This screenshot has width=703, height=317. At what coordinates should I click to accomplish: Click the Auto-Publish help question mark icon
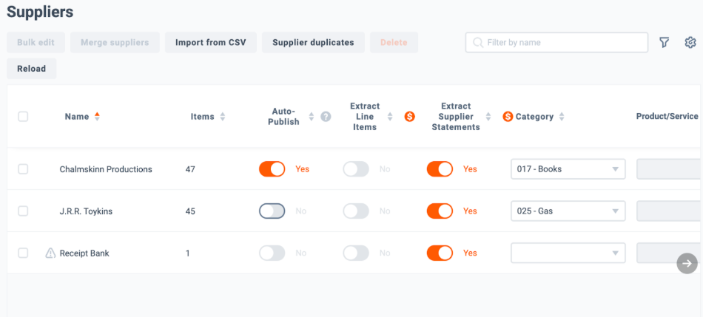(326, 117)
